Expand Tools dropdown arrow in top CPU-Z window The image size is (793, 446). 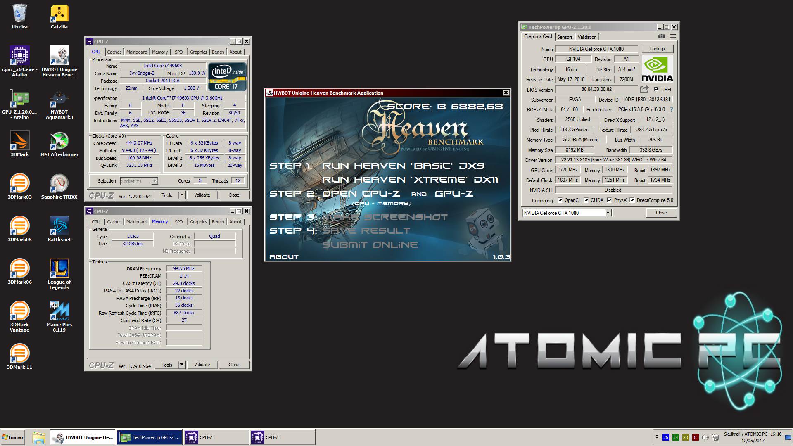click(181, 195)
